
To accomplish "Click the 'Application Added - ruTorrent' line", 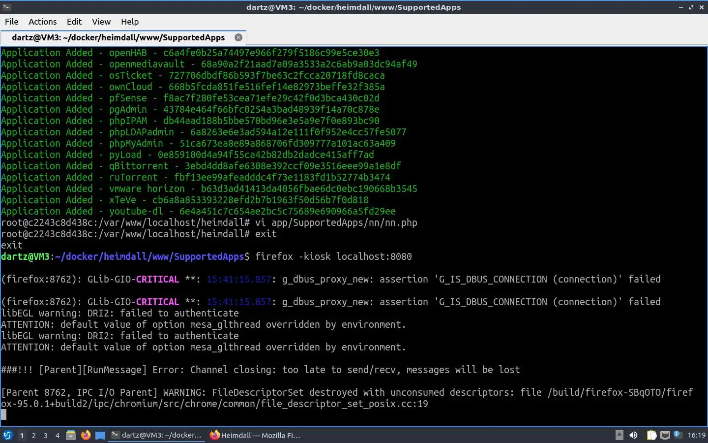I will pyautogui.click(x=196, y=177).
